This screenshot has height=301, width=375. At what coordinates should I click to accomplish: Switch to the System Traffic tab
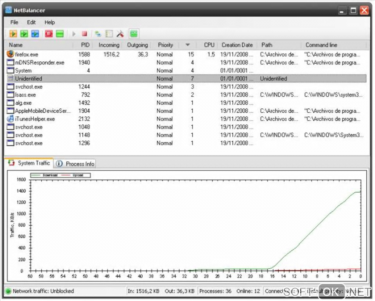[x=29, y=163]
